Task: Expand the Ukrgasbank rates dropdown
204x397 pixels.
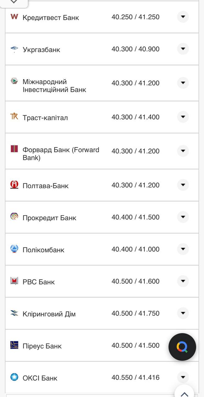Action: click(x=183, y=48)
